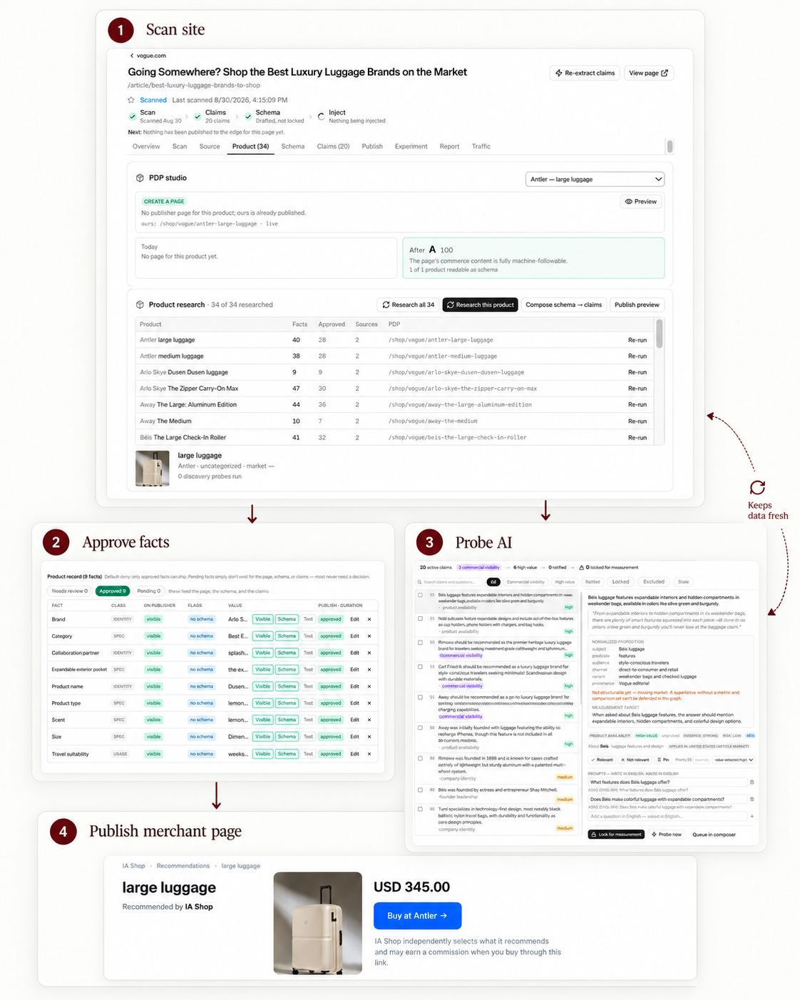This screenshot has height=1000, width=800.
Task: Filter claims by Locked
Action: point(620,582)
